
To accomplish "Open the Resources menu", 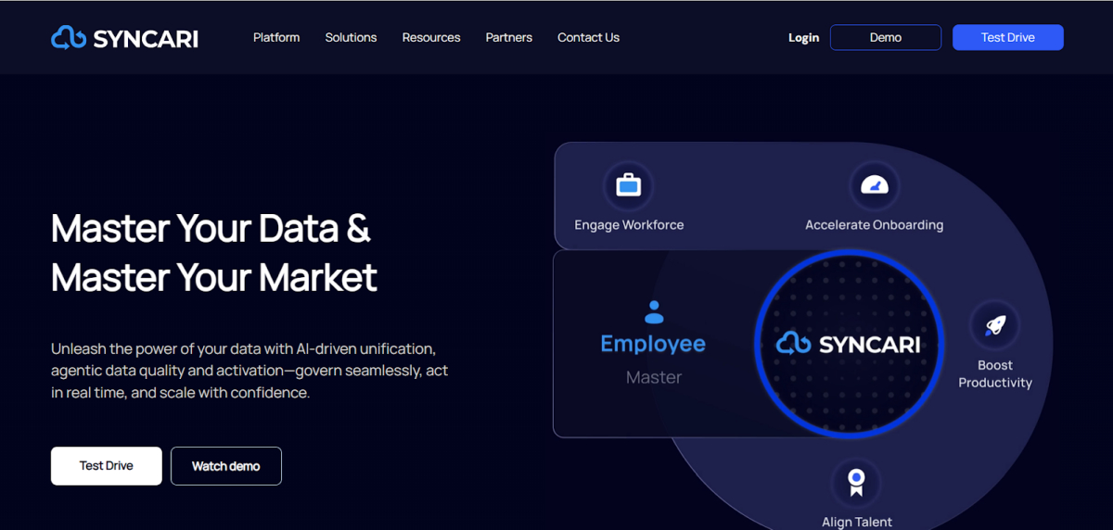I will click(x=431, y=37).
